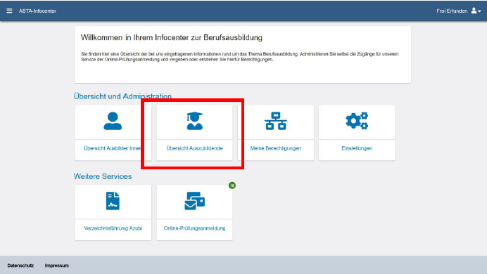
Task: Click the envelope and cards icon
Action: [x=194, y=201]
